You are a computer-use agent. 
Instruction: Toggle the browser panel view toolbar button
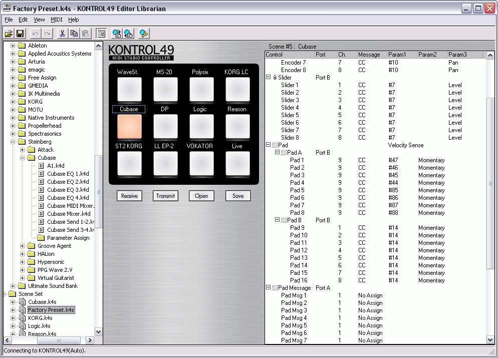click(101, 34)
